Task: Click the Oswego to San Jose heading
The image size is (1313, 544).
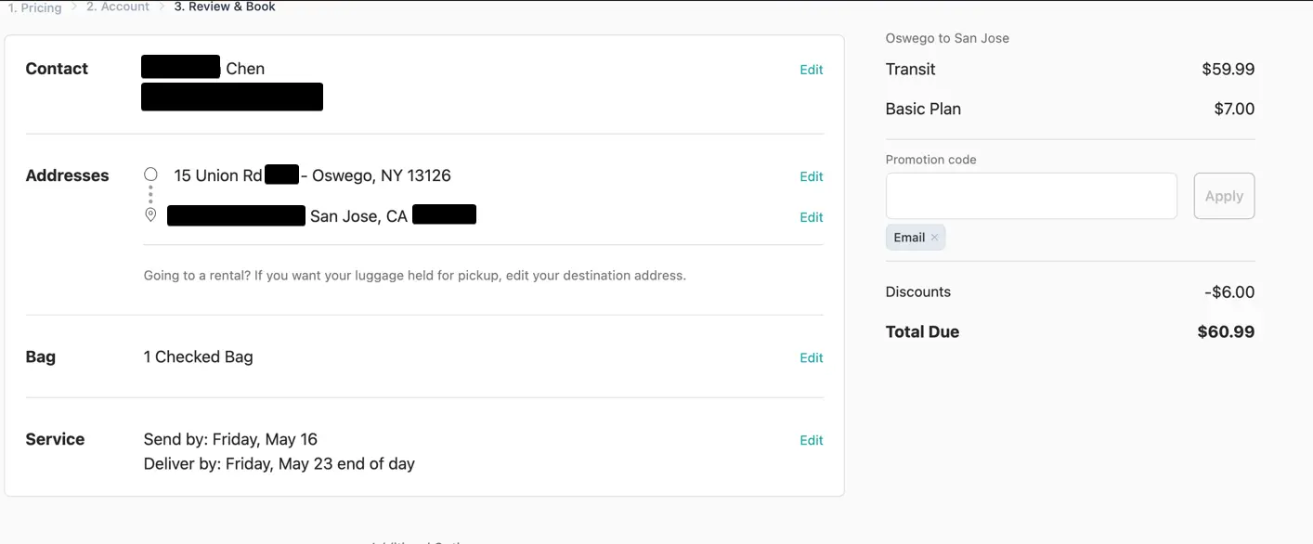Action: coord(947,38)
